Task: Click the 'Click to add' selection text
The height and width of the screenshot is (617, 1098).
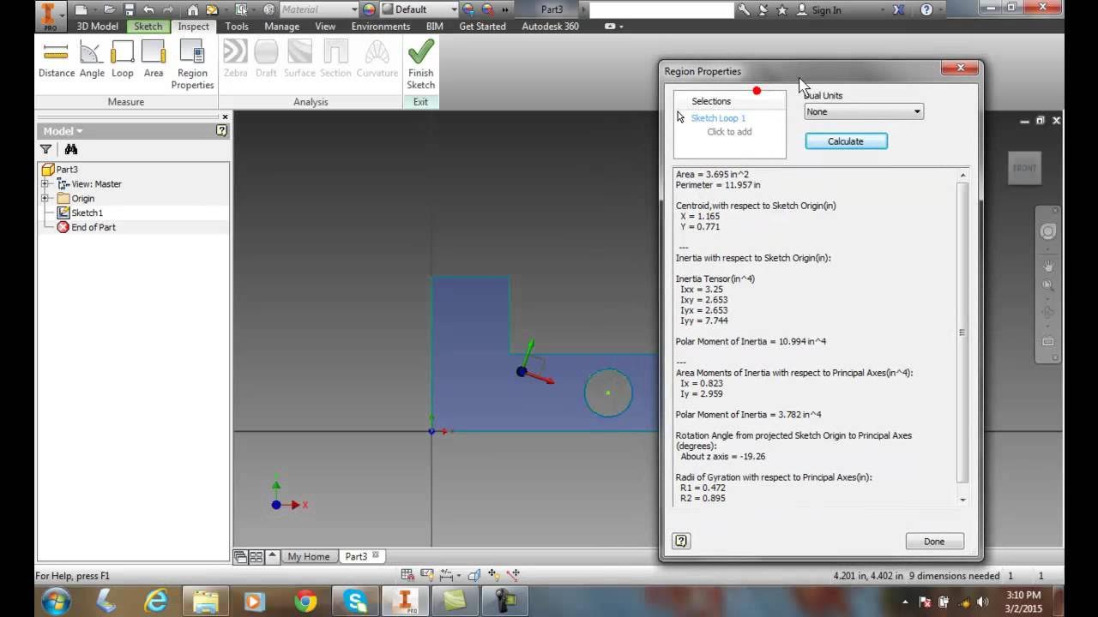Action: [729, 132]
